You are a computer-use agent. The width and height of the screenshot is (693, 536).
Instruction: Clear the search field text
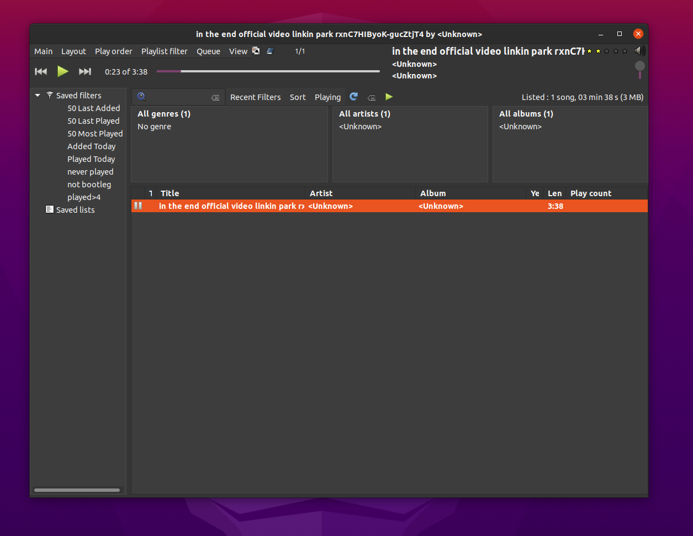(215, 98)
